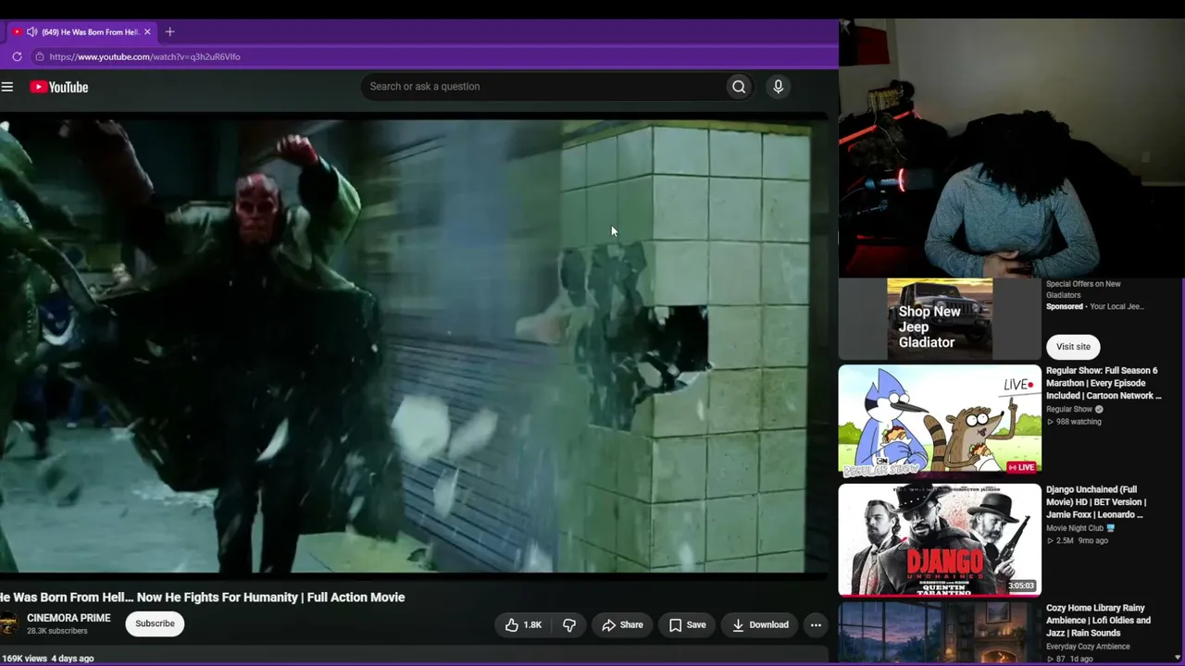
Task: Go to the YouTube home logo
Action: point(58,87)
